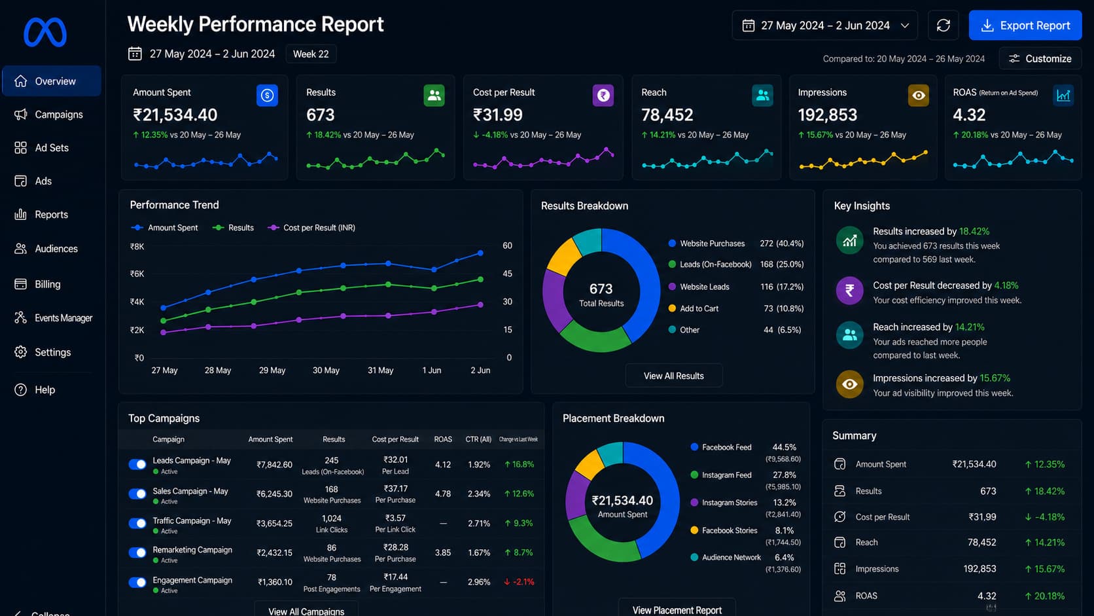Click the Placement Breakdown donut center
The image size is (1094, 616).
coord(622,505)
